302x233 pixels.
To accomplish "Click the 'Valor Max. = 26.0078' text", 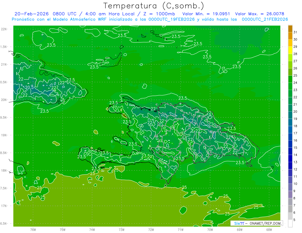I will pos(259,14).
